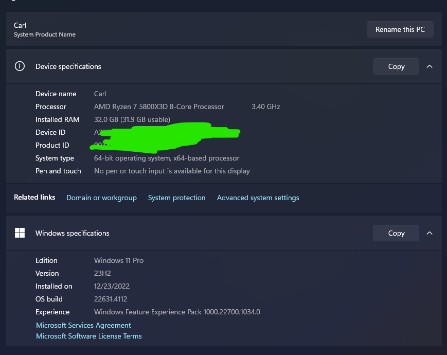
Task: Copy the Windows specifications
Action: click(x=396, y=233)
